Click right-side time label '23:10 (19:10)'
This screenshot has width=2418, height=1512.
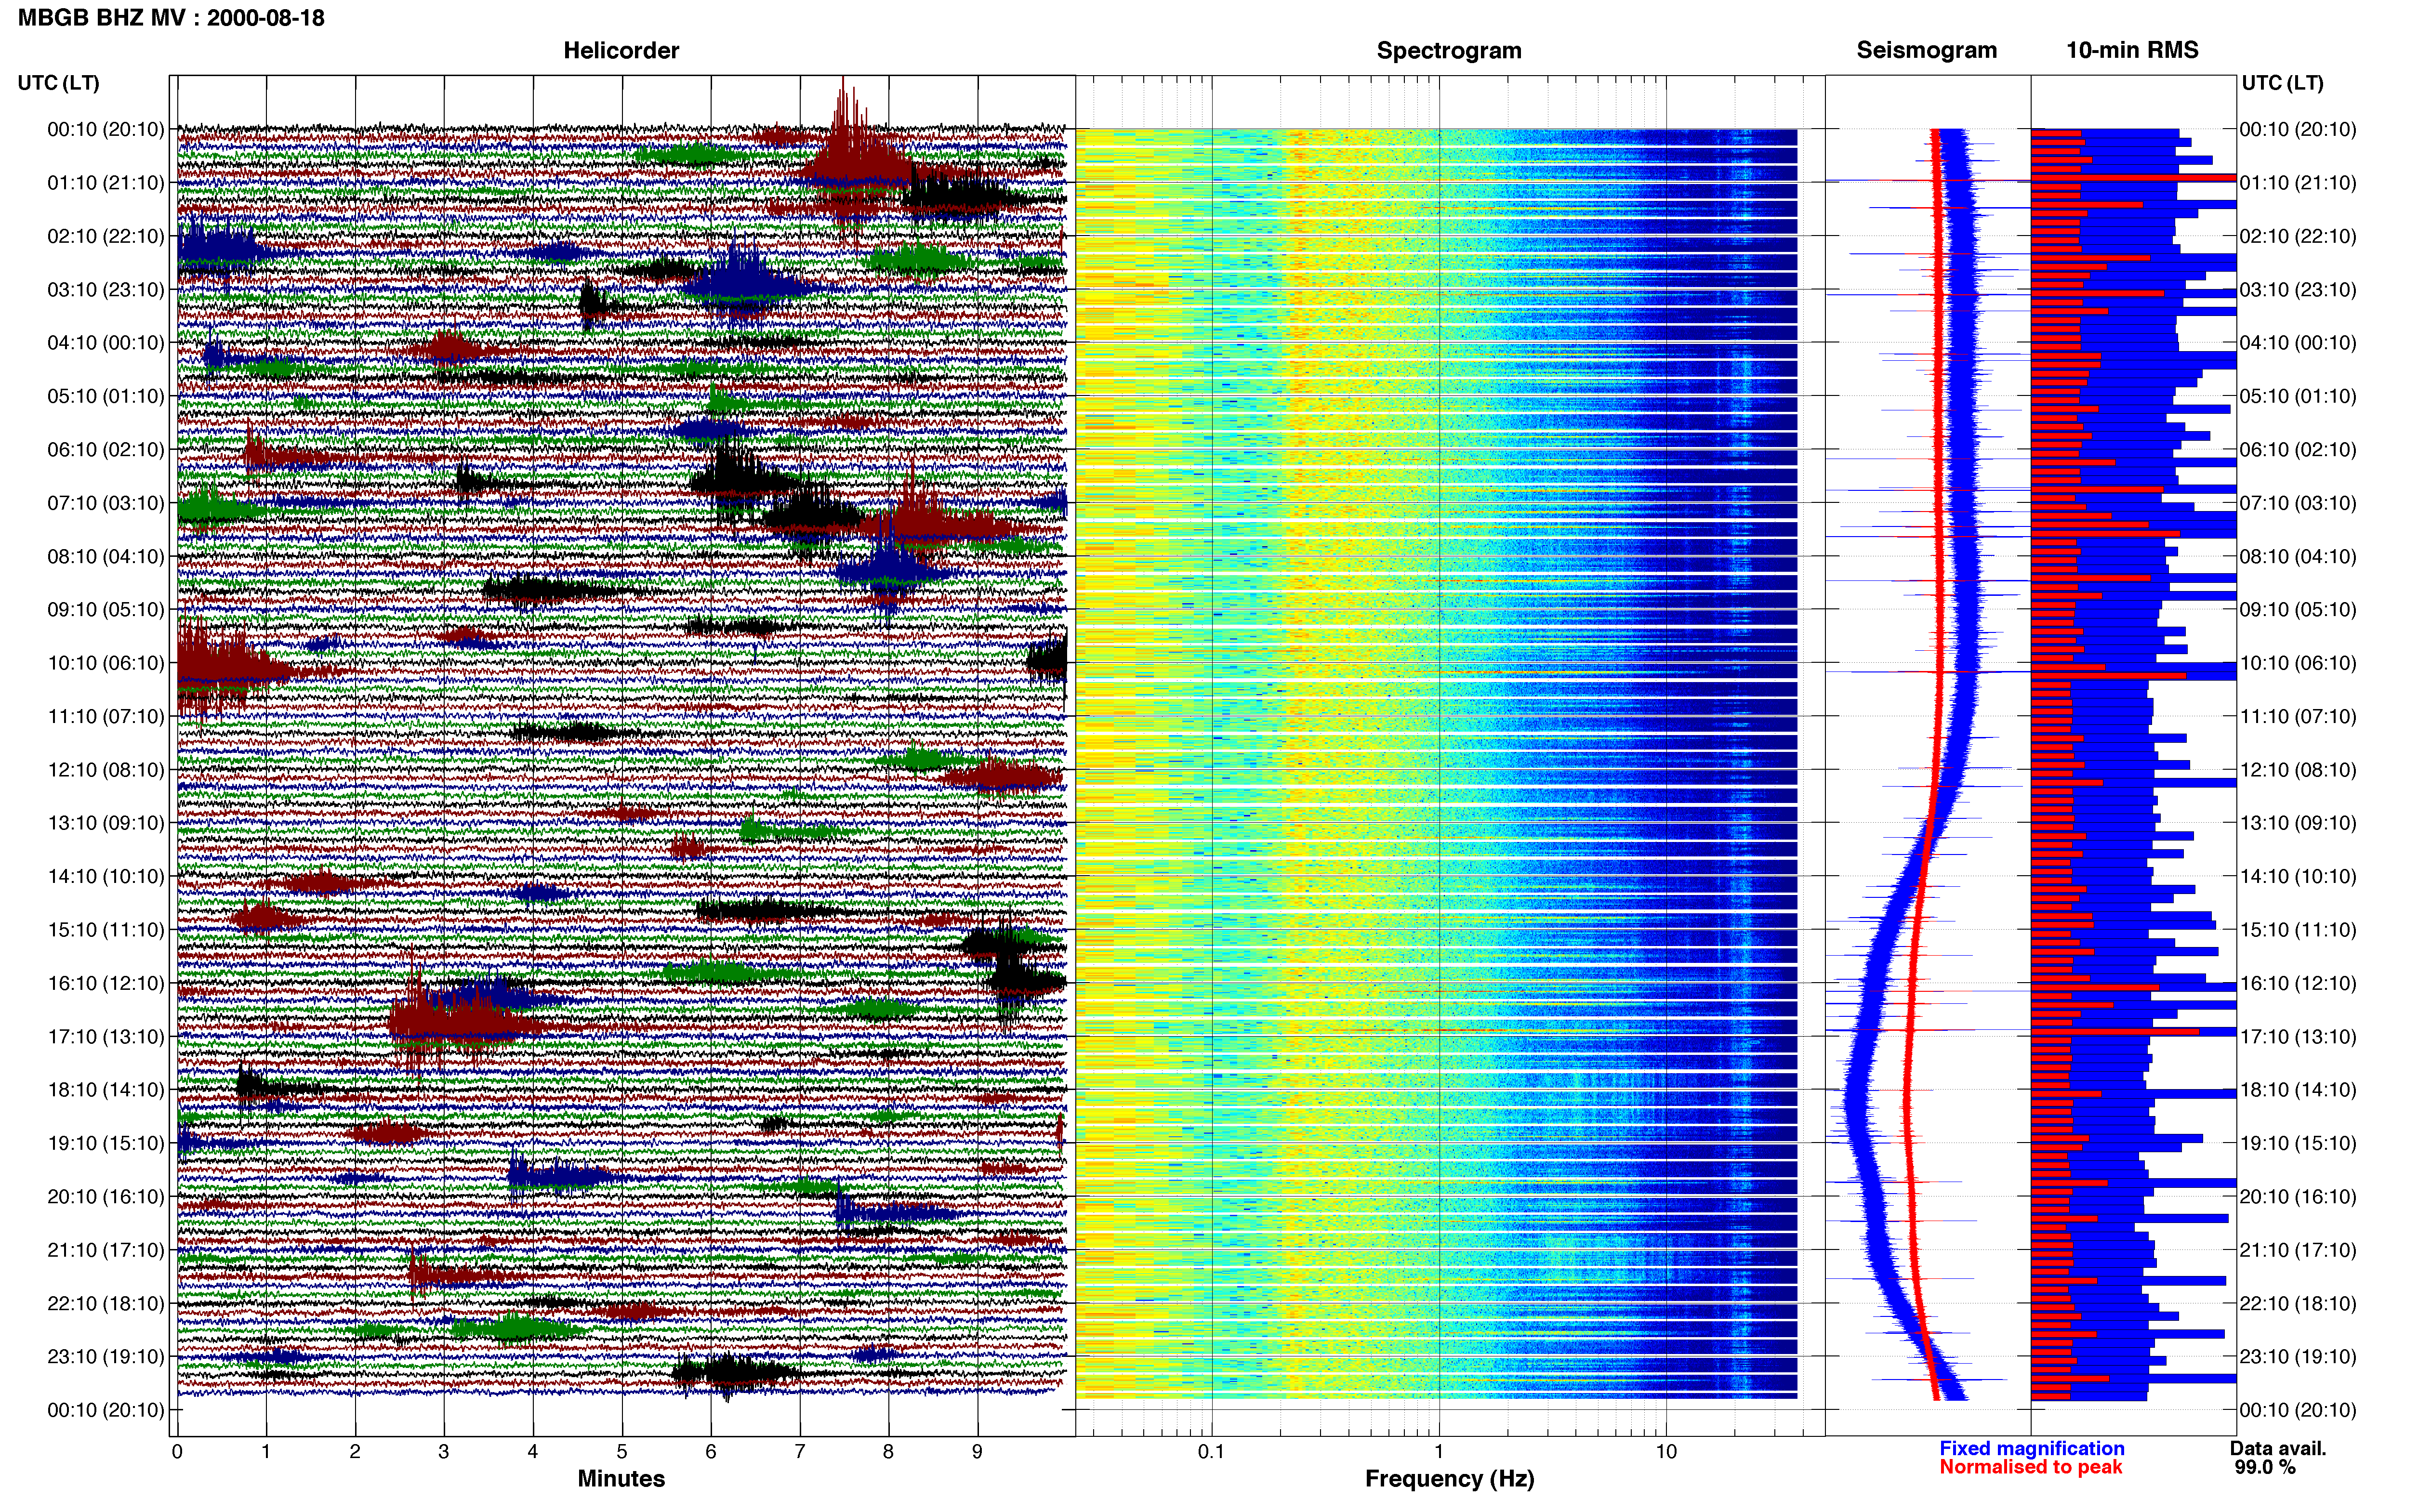2298,1357
